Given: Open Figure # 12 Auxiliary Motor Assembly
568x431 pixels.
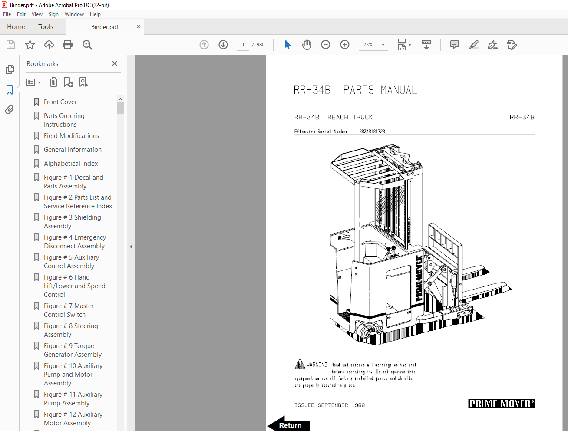Looking at the screenshot, I should pos(73,419).
